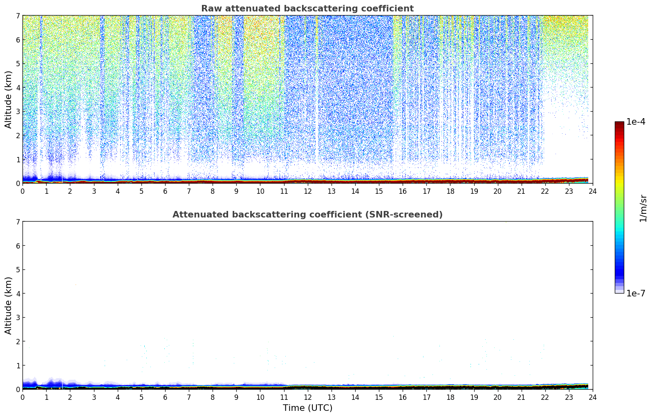652x417 pixels.
Task: Click tick label '4' on bottom altitude axis
Action: tap(18, 294)
